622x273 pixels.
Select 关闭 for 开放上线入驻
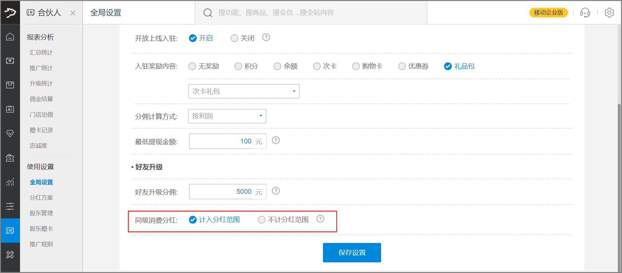click(234, 38)
